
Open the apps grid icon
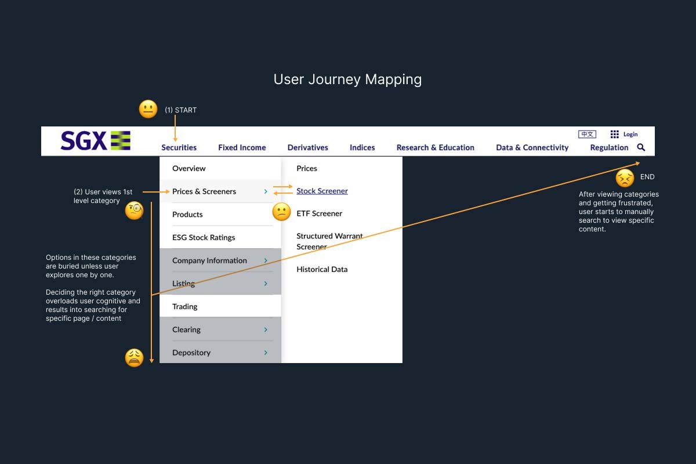pos(615,134)
